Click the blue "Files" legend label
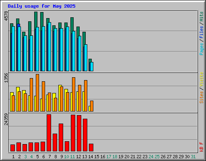The width and height of the screenshot is (206, 161). pos(201,32)
